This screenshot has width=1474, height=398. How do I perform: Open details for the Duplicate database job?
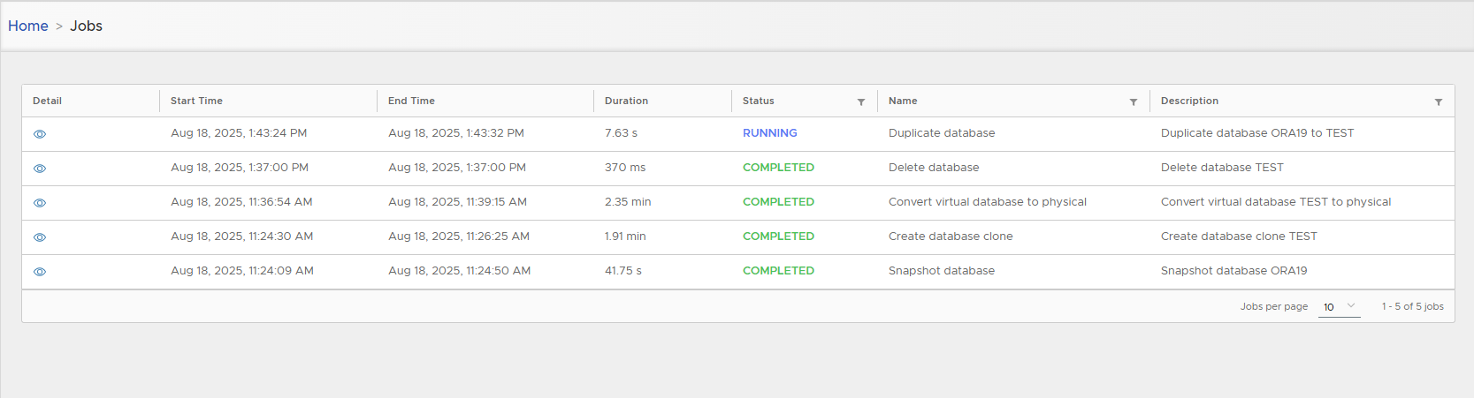pos(40,134)
